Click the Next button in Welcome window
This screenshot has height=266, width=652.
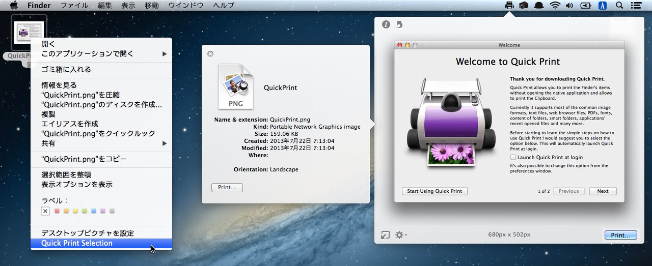(603, 191)
